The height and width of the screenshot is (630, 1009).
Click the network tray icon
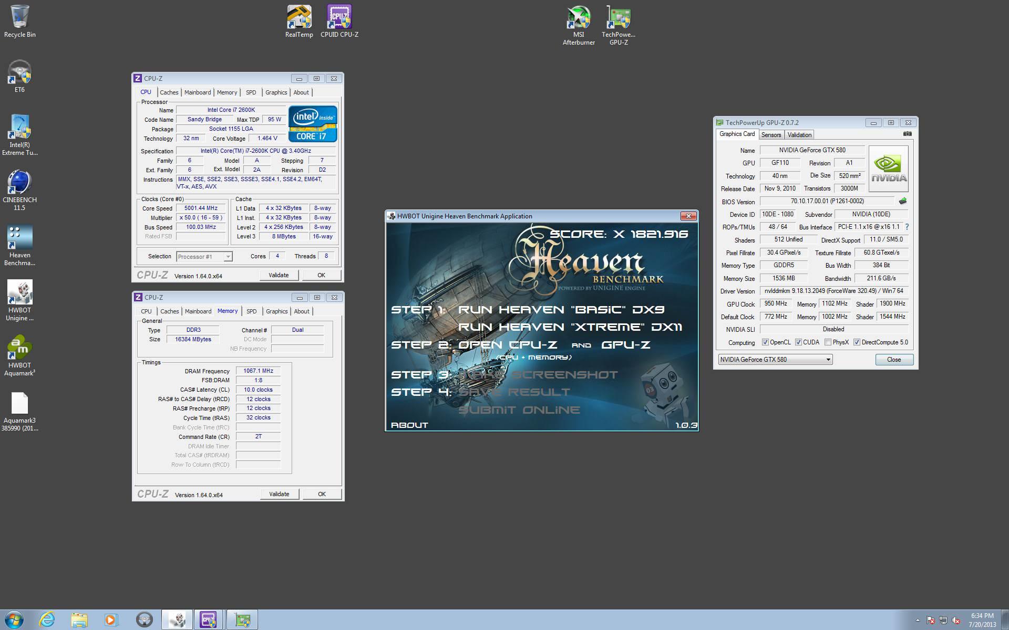pos(943,620)
